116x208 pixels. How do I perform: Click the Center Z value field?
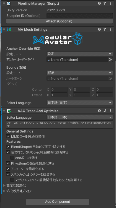point(104,90)
